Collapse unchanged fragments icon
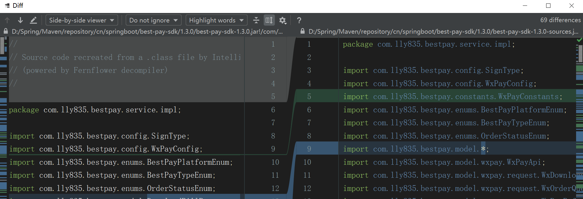Viewport: 583px width, 199px height. (x=256, y=20)
